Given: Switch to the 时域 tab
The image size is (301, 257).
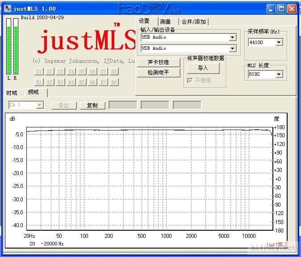Looking at the screenshot, I should [12, 93].
